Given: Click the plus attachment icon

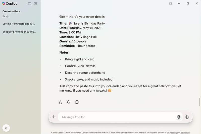Looking at the screenshot, I should [53, 117].
